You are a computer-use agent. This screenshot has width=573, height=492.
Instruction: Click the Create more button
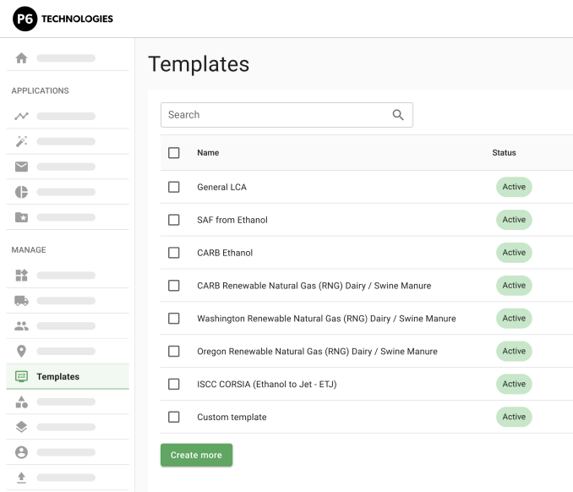197,455
